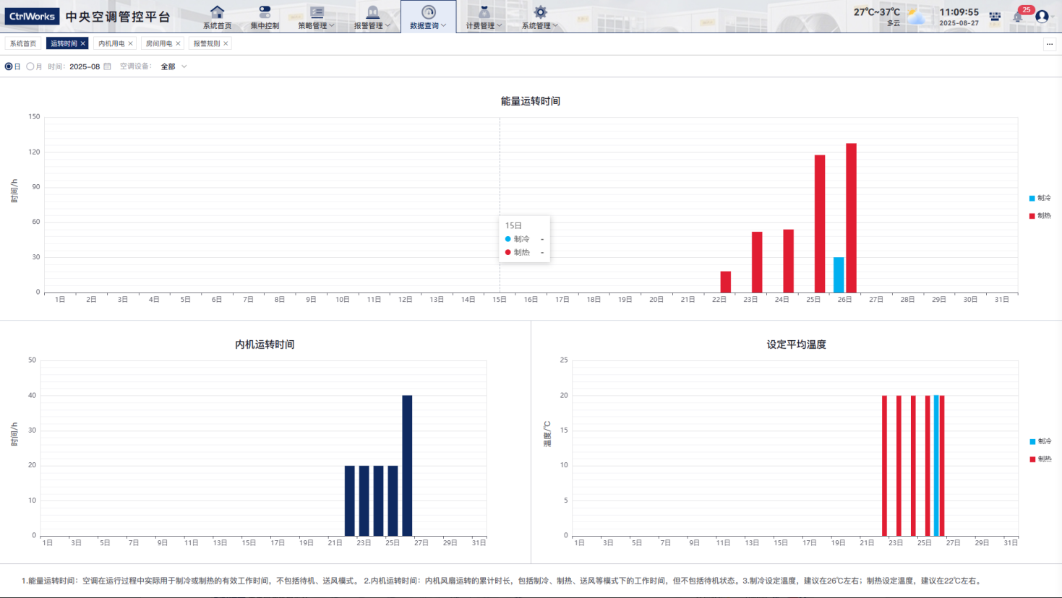The height and width of the screenshot is (598, 1062).
Task: Switch to the 房间用电 tab
Action: pos(158,43)
